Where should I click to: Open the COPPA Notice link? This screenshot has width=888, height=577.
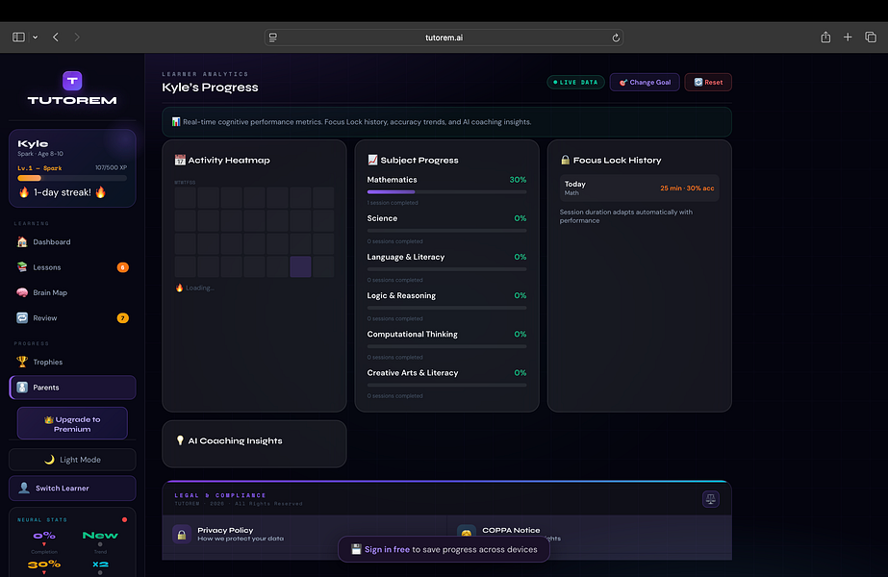coord(511,531)
